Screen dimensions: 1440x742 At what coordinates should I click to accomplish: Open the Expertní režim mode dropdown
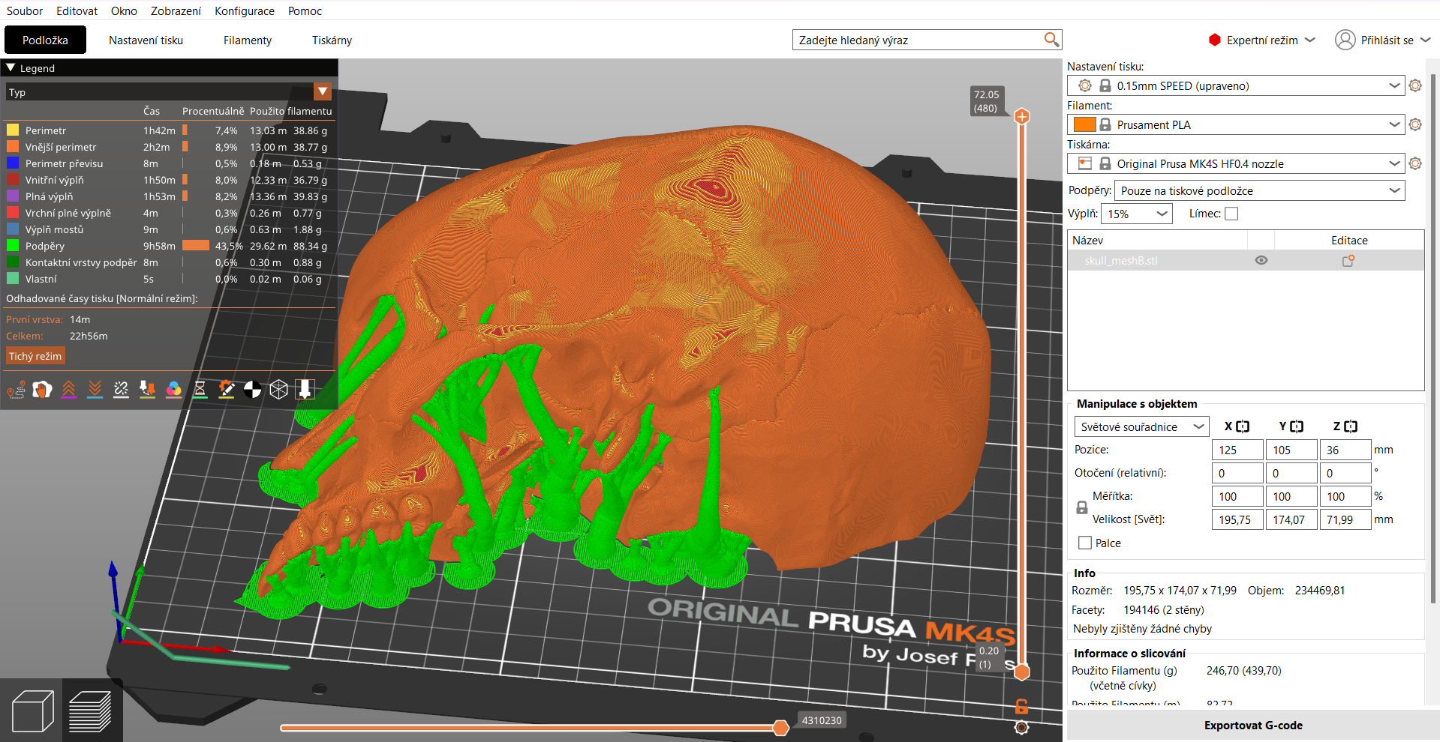click(x=1262, y=40)
